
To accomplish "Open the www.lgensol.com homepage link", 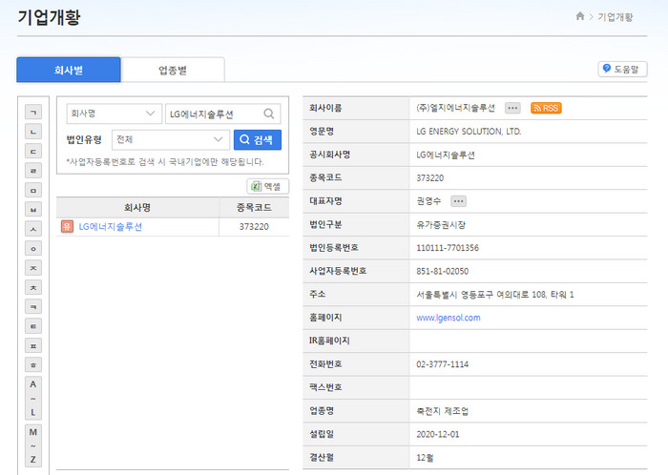I will click(449, 318).
